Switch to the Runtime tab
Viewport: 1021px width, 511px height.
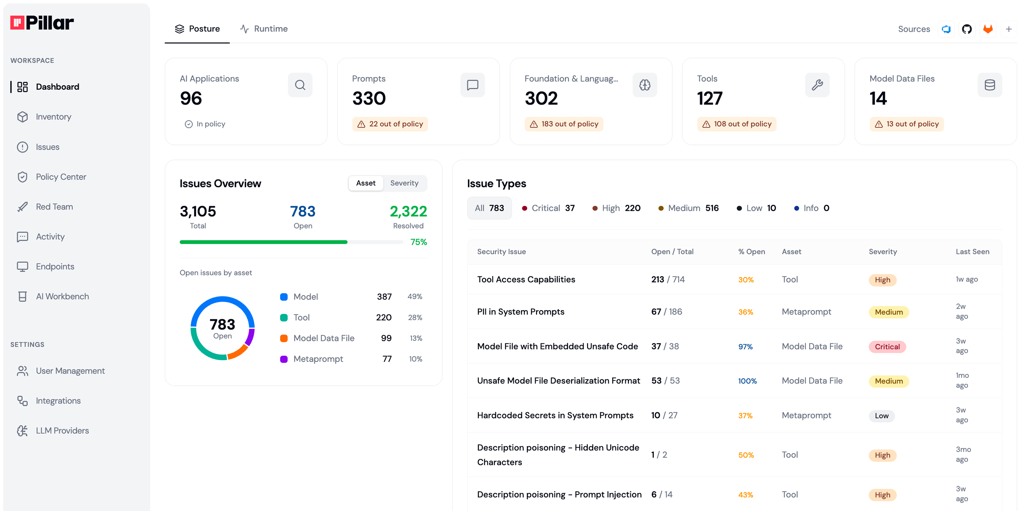264,29
